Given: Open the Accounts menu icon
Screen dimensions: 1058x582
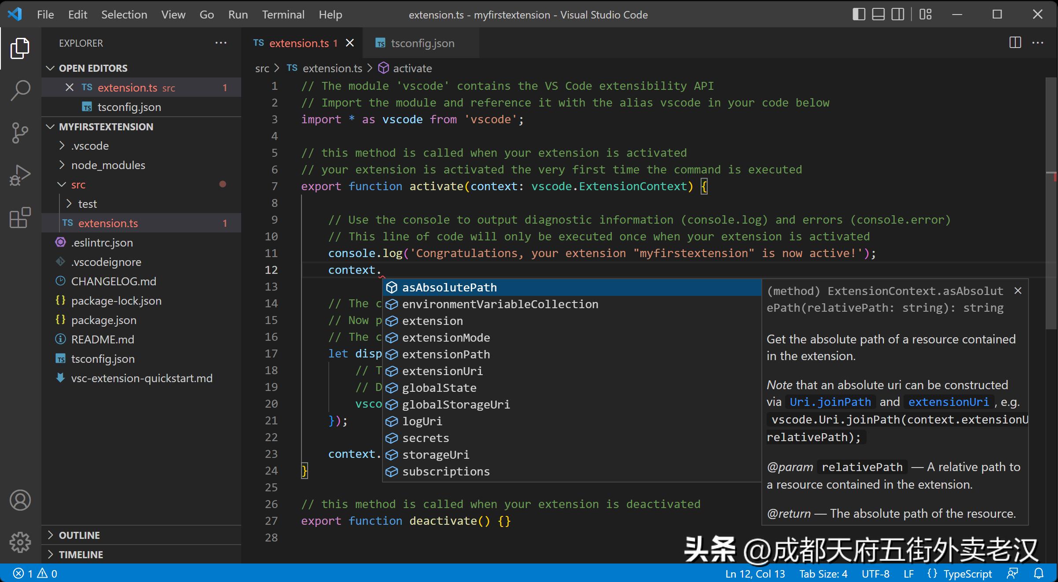Looking at the screenshot, I should click(20, 500).
